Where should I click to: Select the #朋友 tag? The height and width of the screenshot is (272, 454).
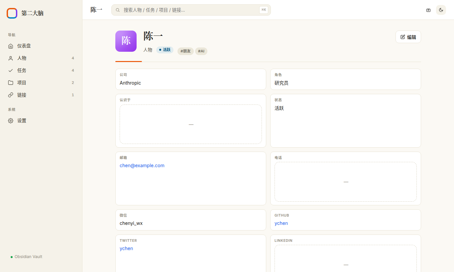tap(185, 51)
